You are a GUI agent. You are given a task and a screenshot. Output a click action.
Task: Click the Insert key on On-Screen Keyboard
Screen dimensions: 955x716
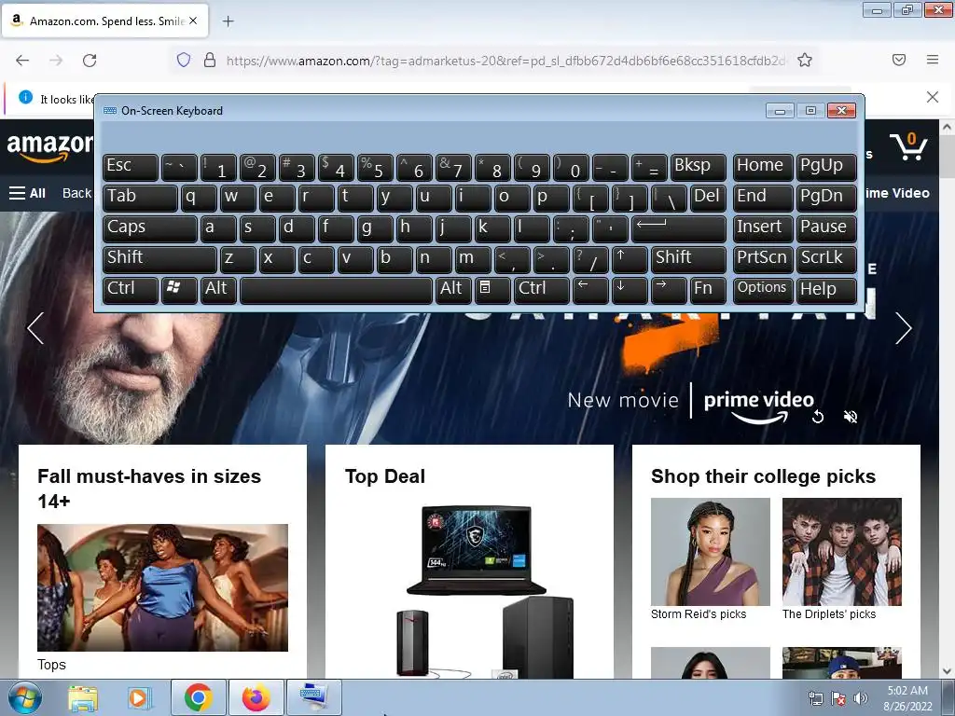[x=763, y=228]
